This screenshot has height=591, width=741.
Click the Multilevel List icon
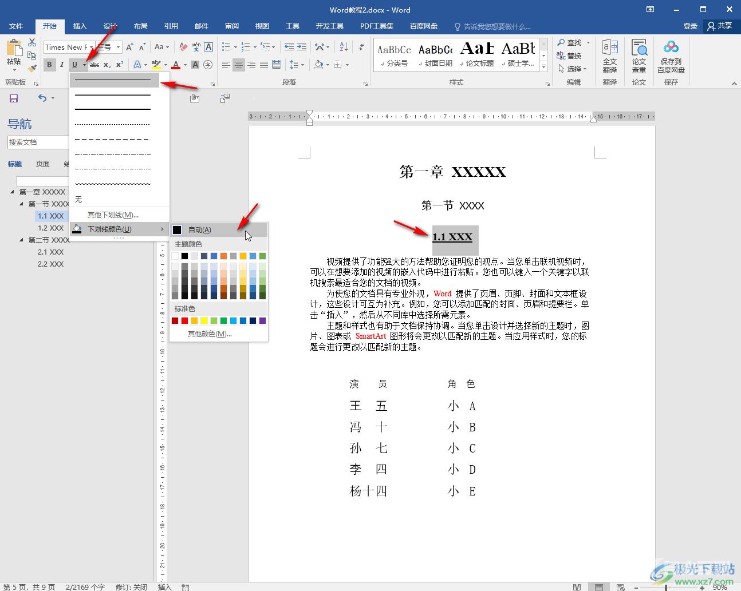pyautogui.click(x=265, y=47)
